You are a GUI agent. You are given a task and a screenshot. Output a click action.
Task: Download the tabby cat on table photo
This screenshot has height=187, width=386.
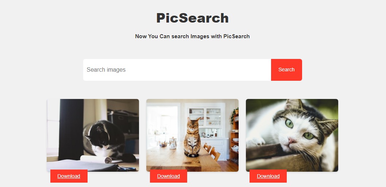[169, 176]
